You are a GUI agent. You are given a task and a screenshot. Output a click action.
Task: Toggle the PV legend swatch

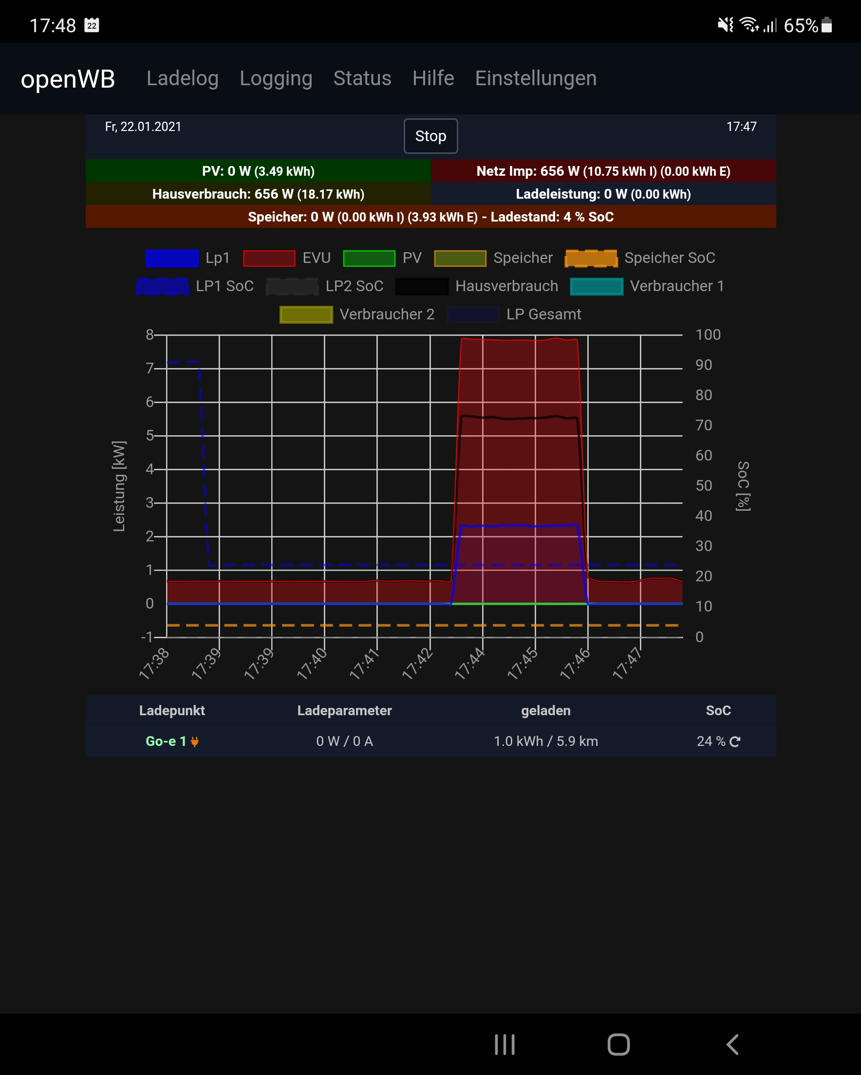pyautogui.click(x=369, y=258)
